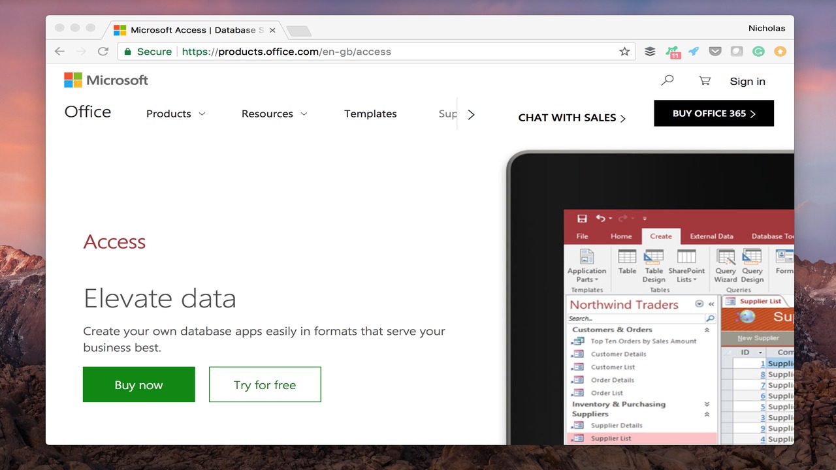Screen dimensions: 836x470
Task: Click the nav overflow right chevron
Action: (x=472, y=114)
